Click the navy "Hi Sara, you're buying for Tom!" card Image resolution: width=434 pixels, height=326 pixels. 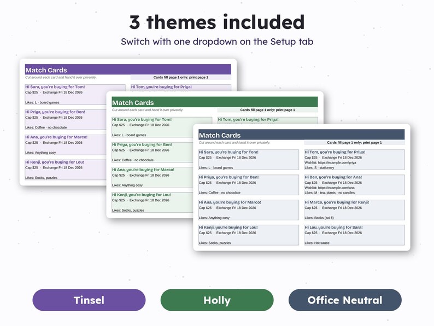(249, 160)
